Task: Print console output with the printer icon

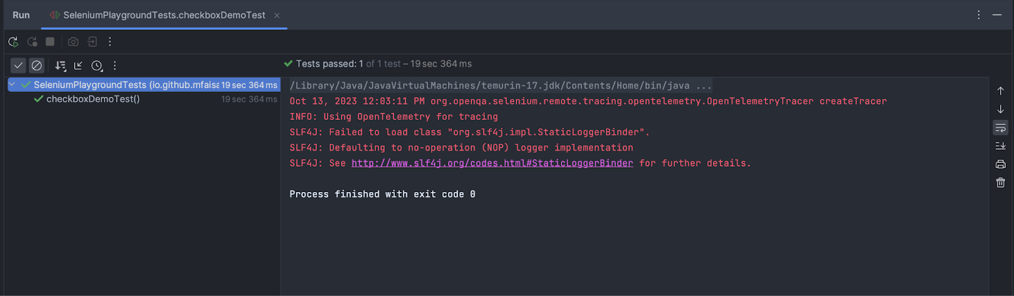Action: point(1001,164)
